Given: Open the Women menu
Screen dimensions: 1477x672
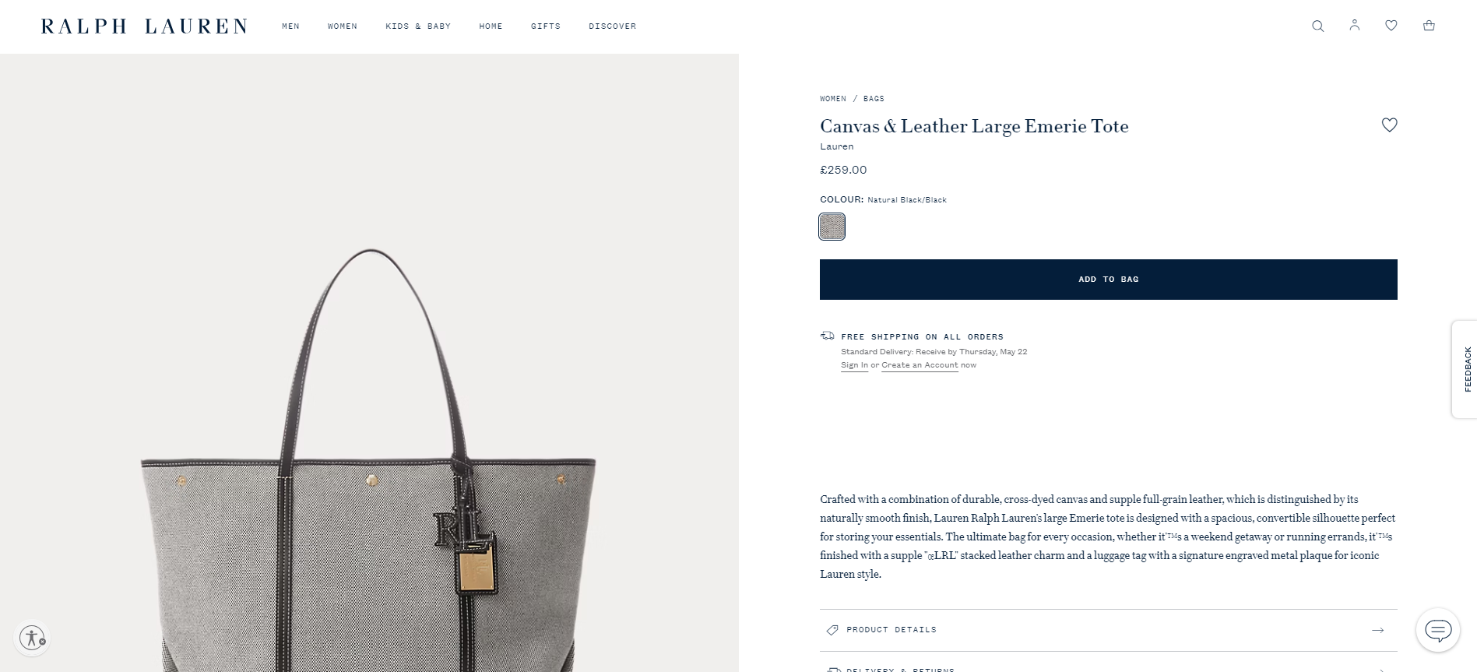Looking at the screenshot, I should point(343,26).
